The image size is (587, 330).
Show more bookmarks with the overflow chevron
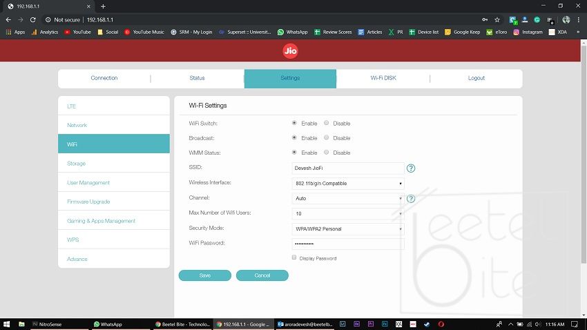click(x=578, y=32)
